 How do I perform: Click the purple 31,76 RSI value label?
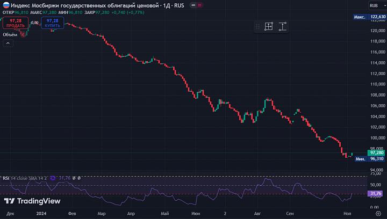click(x=376, y=193)
